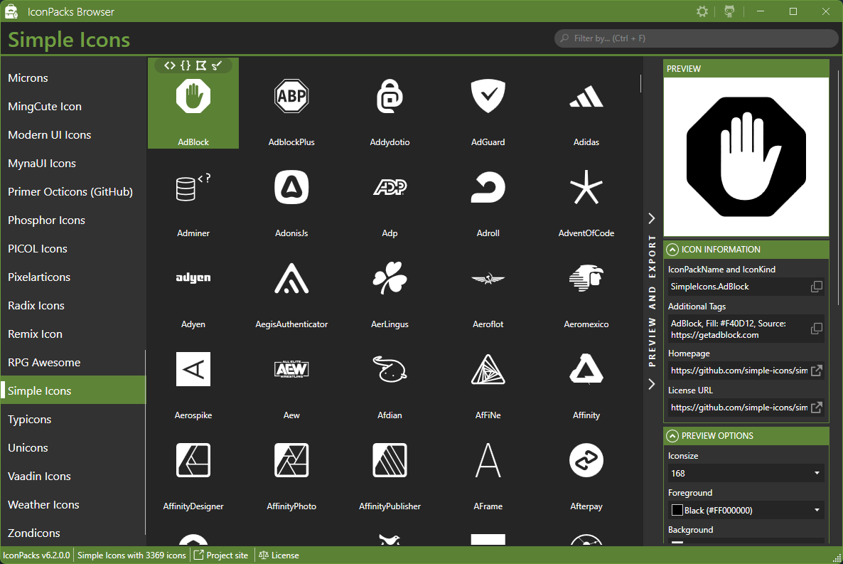Viewport: 843px width, 564px height.
Task: Open MynaUI Icons pack
Action: tap(73, 164)
